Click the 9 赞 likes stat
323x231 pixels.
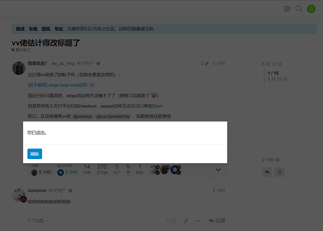click(128, 169)
